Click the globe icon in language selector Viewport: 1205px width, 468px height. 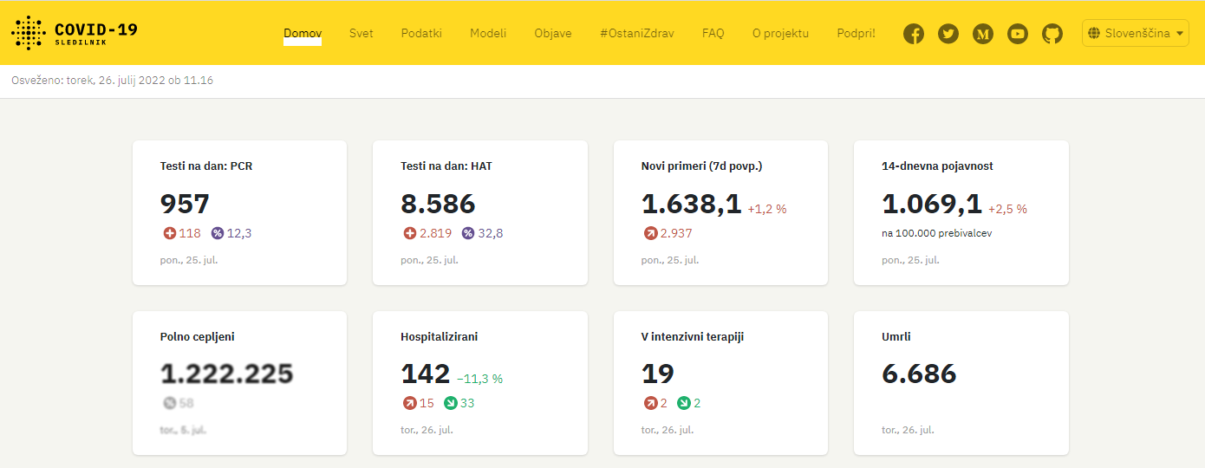click(1094, 34)
